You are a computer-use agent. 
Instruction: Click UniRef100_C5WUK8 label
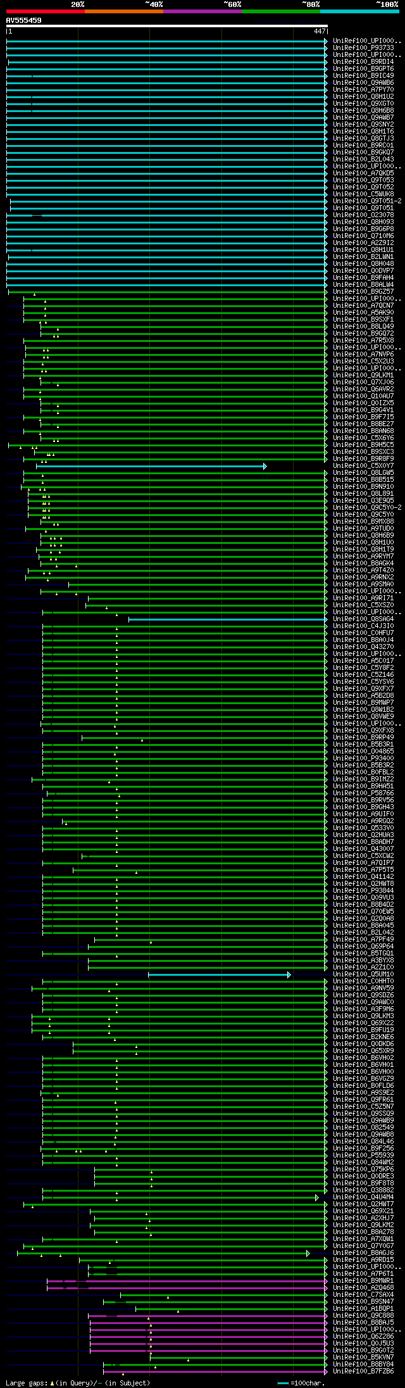point(363,194)
